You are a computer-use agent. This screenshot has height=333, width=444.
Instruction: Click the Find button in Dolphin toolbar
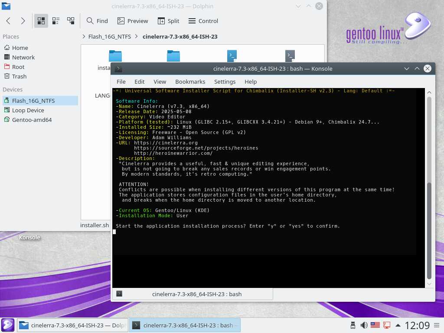[x=97, y=21]
